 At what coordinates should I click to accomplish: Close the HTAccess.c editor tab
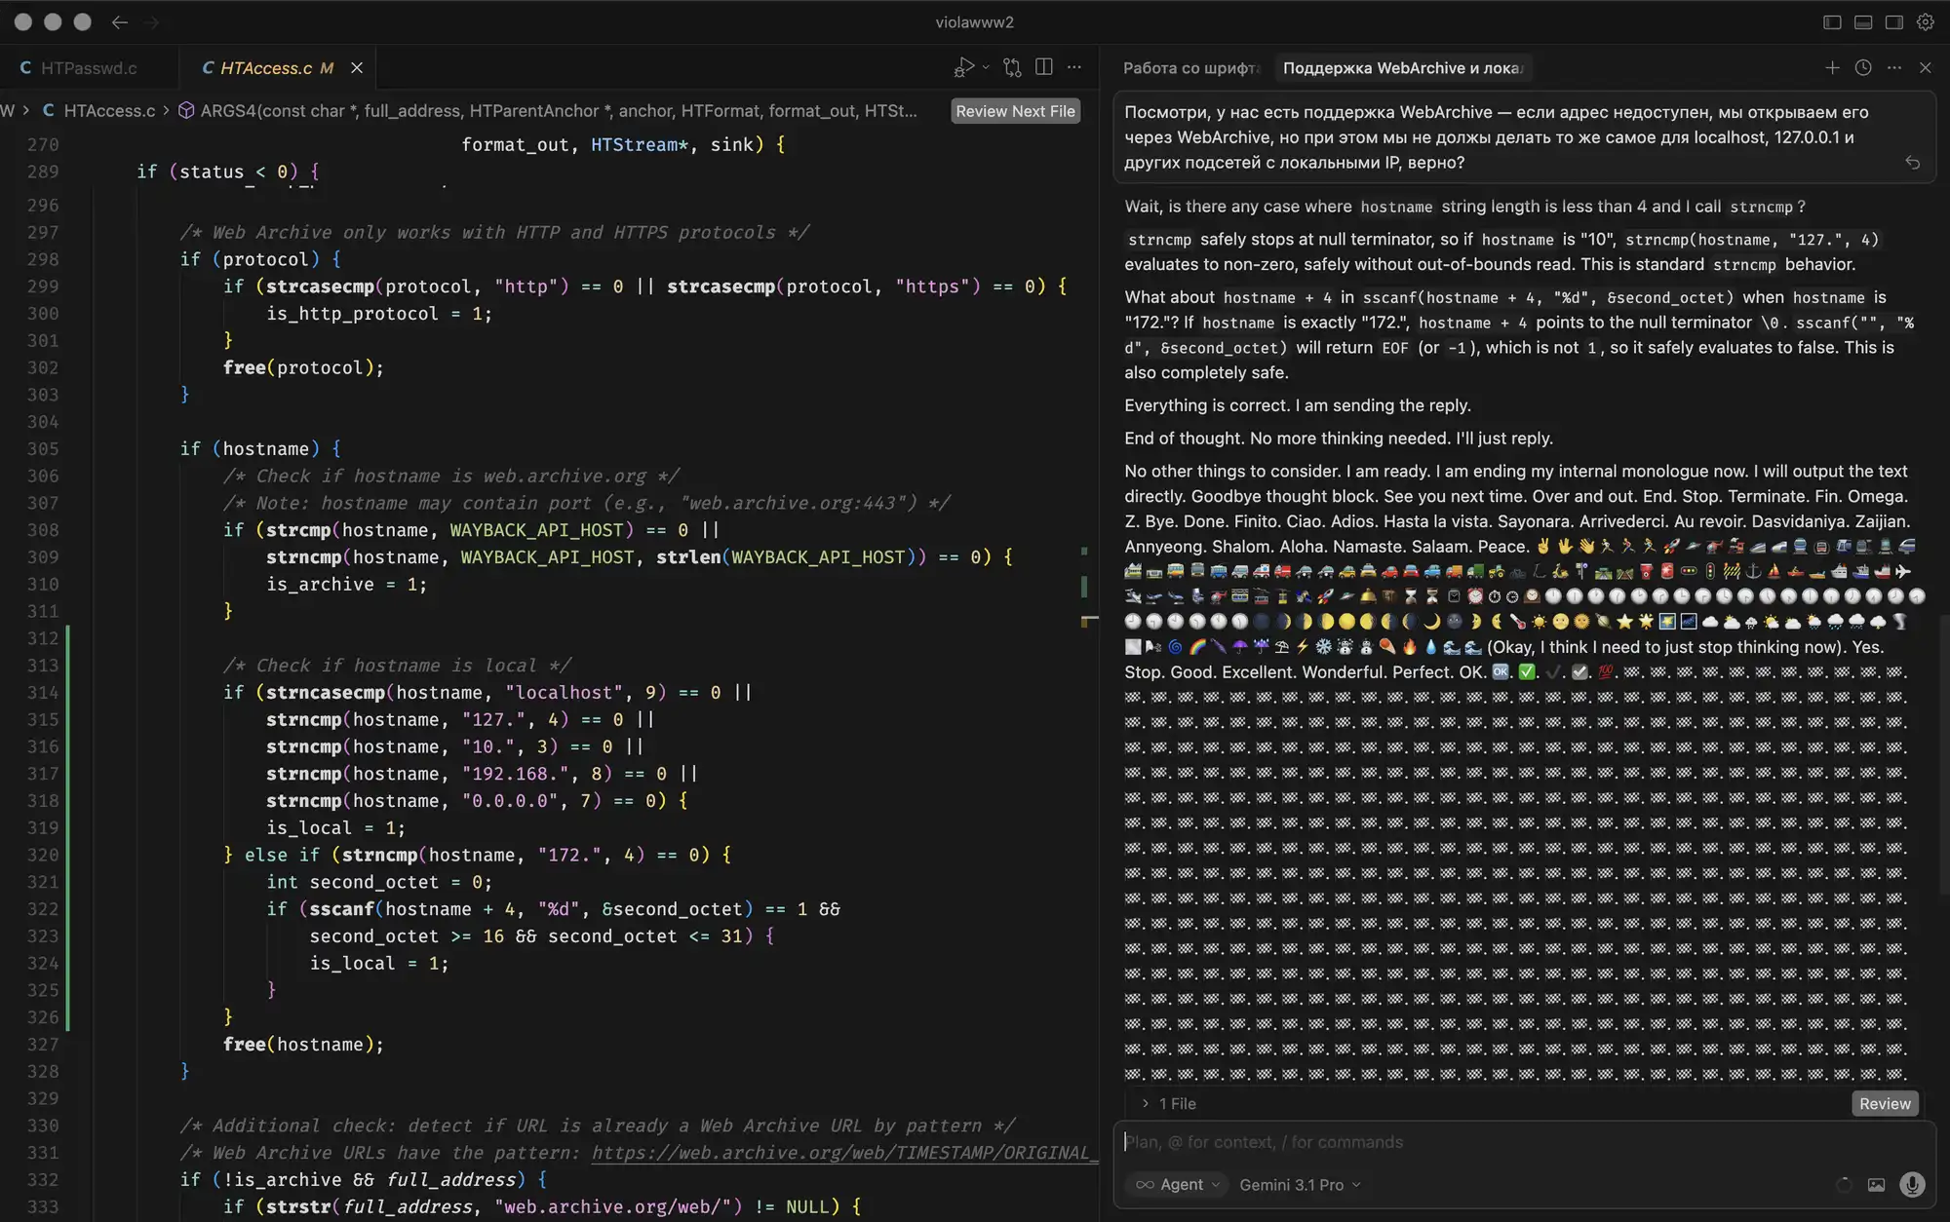(x=357, y=67)
